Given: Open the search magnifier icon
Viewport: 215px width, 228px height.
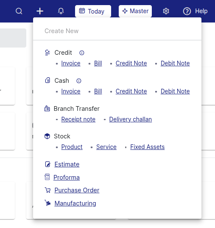Looking at the screenshot, I should click(19, 11).
